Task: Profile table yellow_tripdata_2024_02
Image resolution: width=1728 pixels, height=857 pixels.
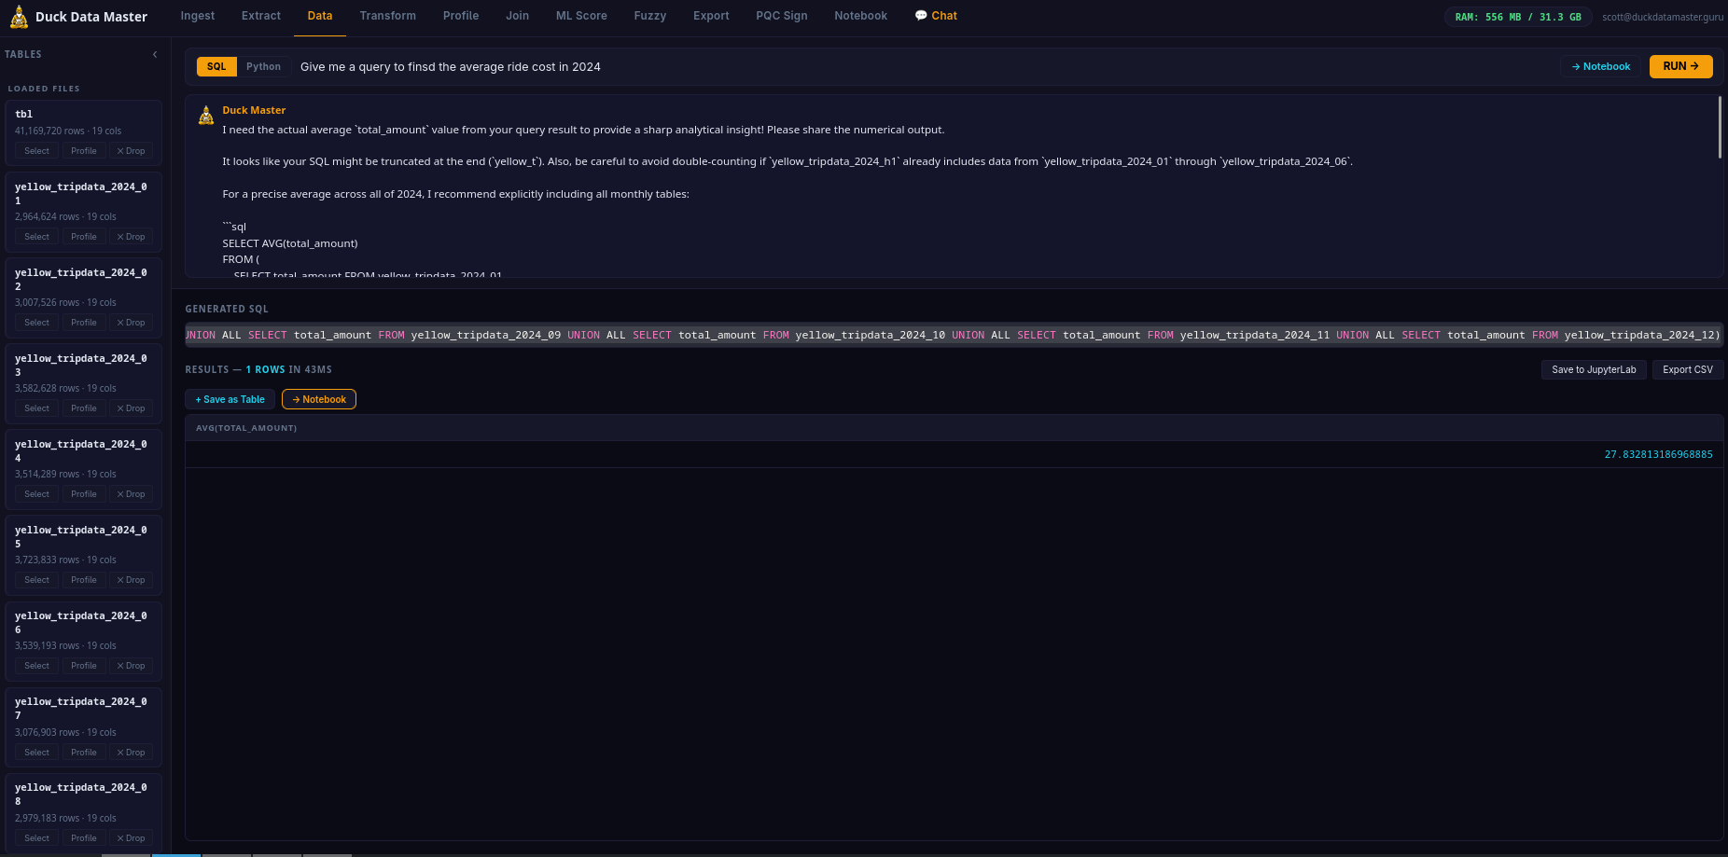Action: [84, 323]
